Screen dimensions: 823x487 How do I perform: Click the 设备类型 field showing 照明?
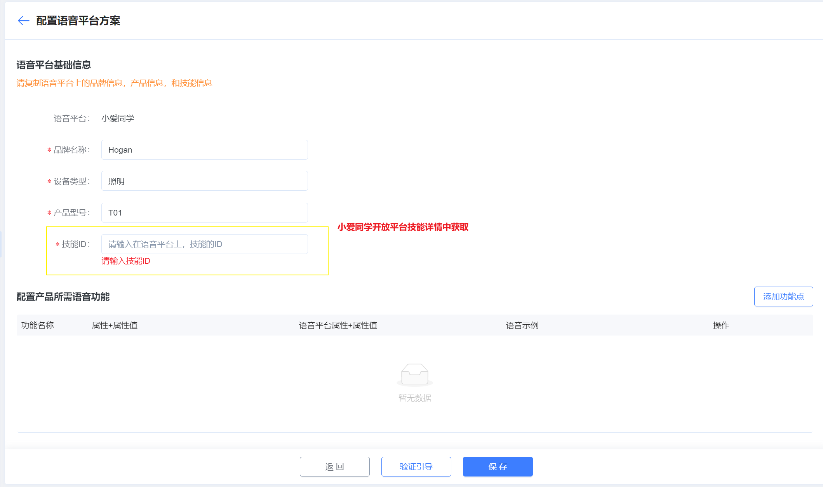pos(205,181)
